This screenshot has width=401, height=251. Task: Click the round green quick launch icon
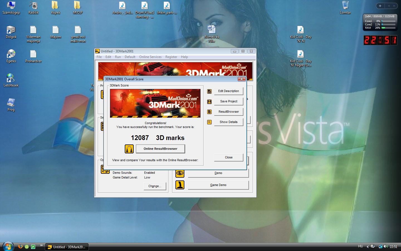(x=27, y=247)
